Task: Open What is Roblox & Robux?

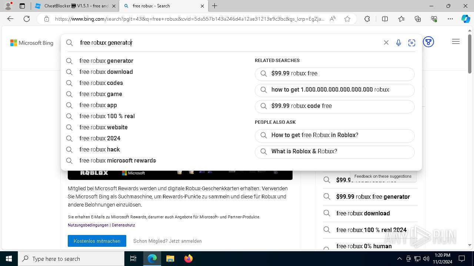Action: click(334, 151)
